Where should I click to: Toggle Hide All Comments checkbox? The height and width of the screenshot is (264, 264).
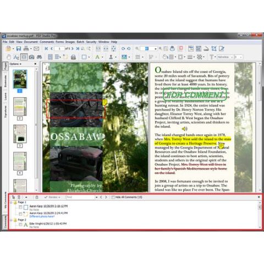pos(113,197)
